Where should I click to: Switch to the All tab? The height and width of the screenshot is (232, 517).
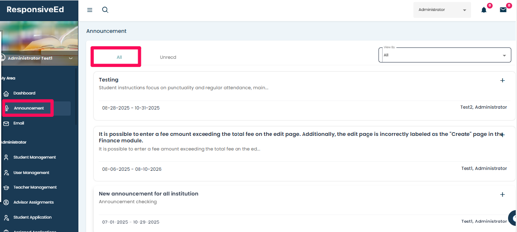click(x=119, y=57)
